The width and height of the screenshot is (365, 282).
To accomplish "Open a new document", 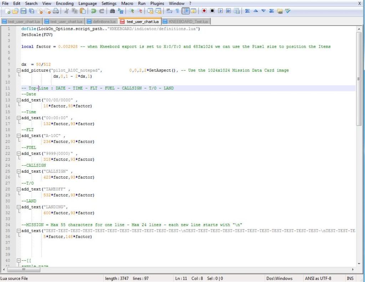I will click(x=7, y=11).
